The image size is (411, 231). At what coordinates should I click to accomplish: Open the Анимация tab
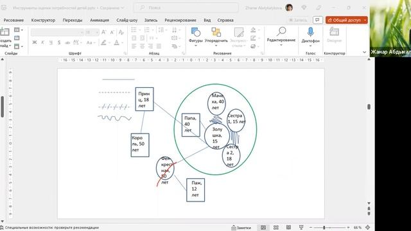coord(100,20)
